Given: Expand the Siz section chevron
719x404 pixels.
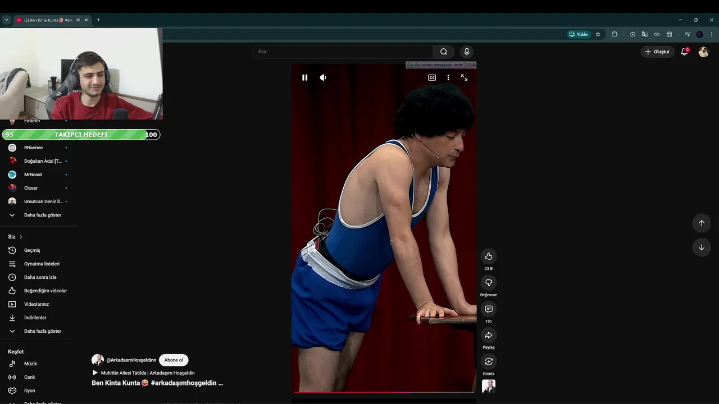Looking at the screenshot, I should (21, 237).
